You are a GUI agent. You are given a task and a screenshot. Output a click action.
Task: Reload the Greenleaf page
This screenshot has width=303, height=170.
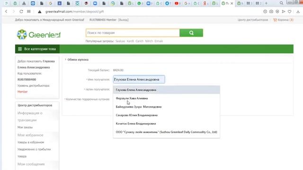pyautogui.click(x=21, y=11)
